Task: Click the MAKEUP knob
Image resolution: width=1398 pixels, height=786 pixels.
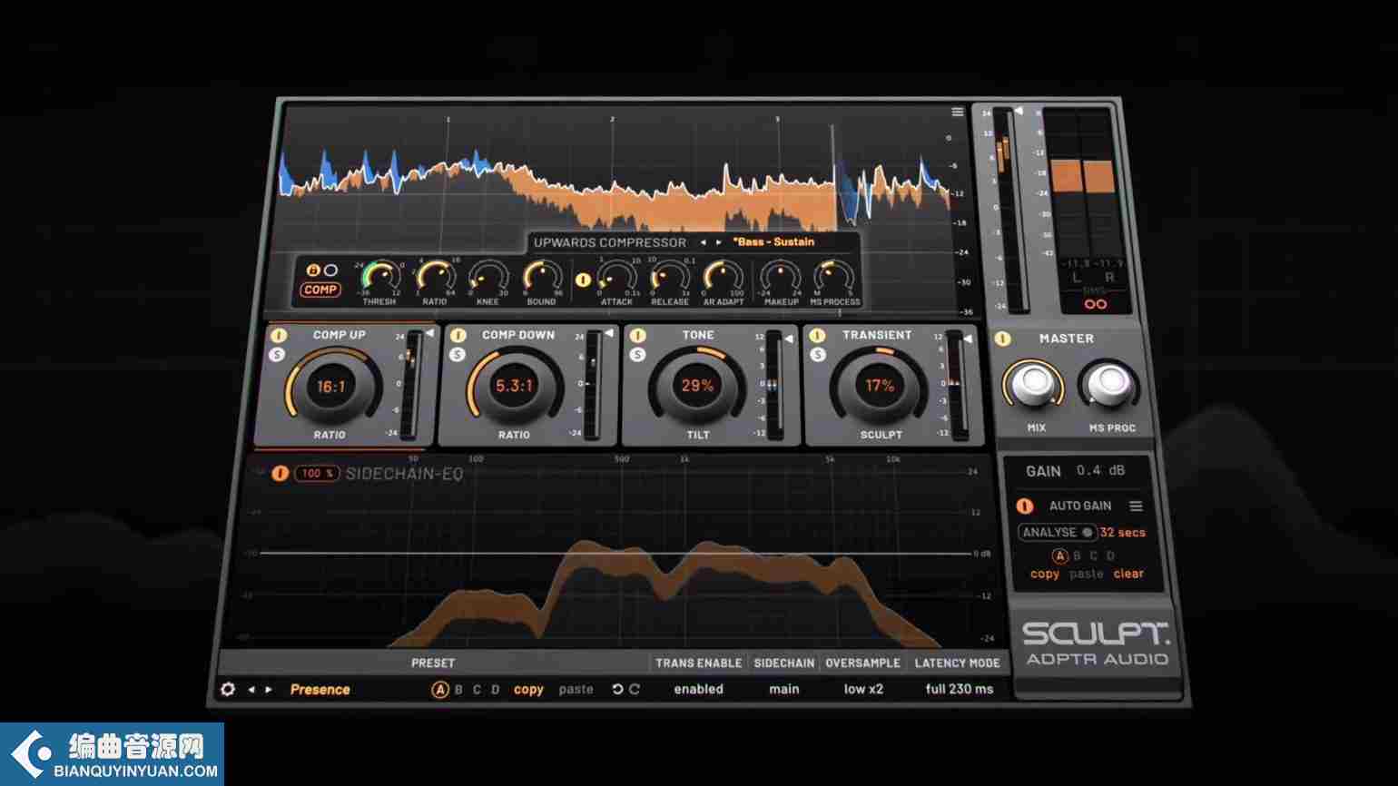Action: (x=781, y=276)
